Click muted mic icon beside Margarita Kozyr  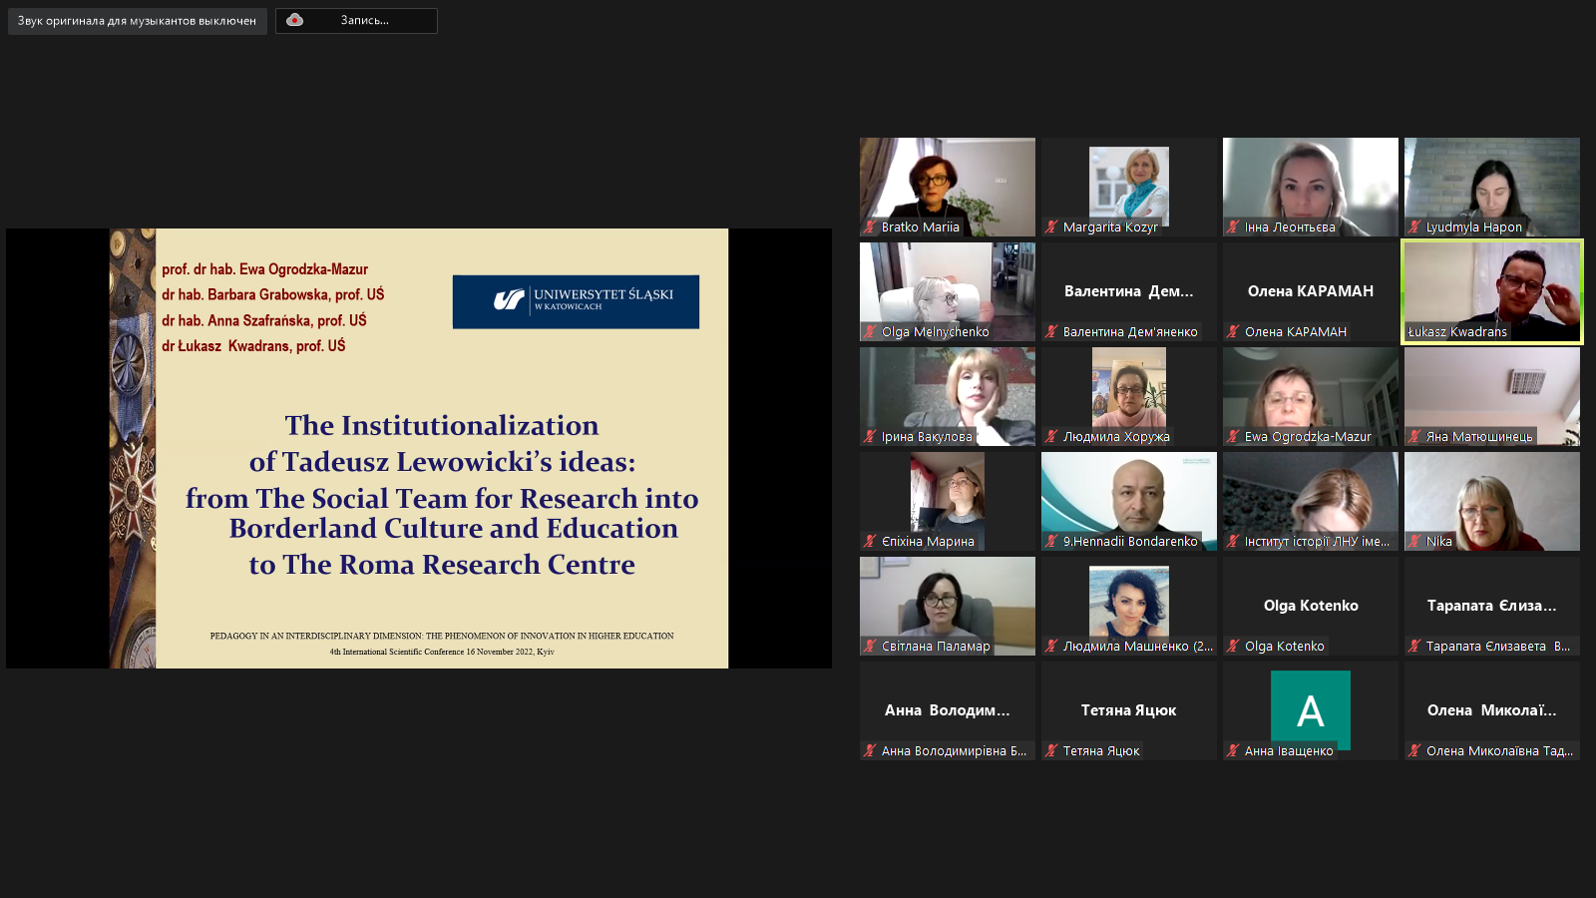tap(1051, 227)
